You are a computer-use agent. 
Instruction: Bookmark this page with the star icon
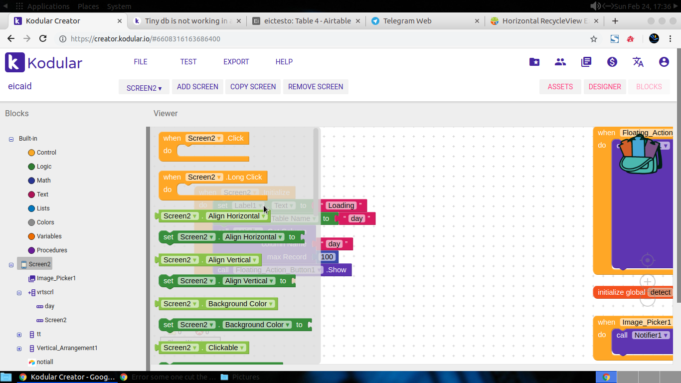click(594, 39)
